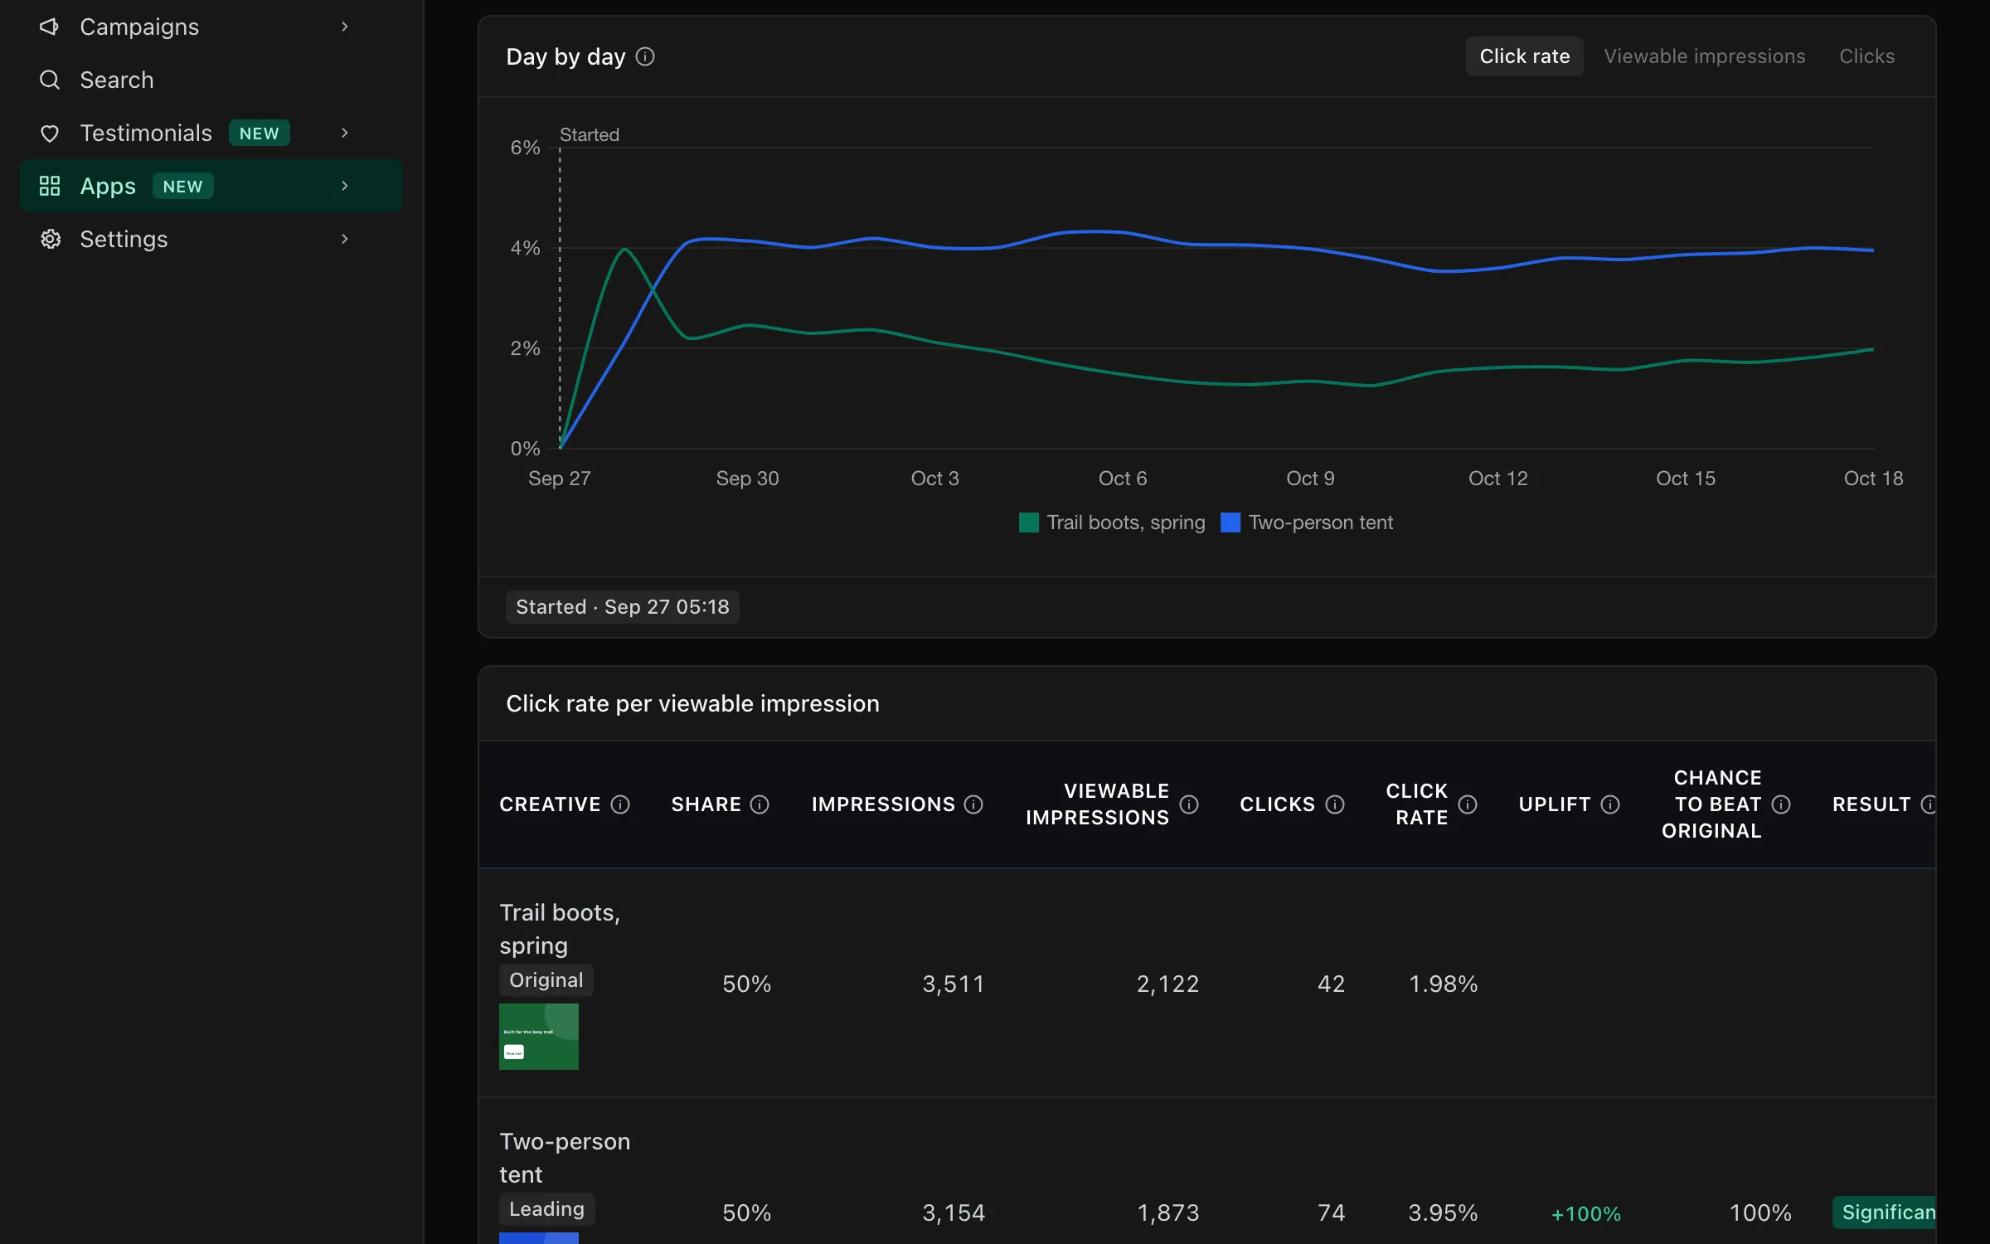Image resolution: width=1990 pixels, height=1244 pixels.
Task: Expand the Settings menu chevron
Action: click(x=345, y=239)
